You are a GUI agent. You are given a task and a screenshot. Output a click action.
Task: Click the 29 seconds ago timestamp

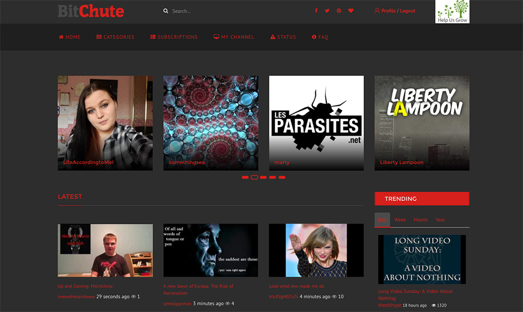113,297
